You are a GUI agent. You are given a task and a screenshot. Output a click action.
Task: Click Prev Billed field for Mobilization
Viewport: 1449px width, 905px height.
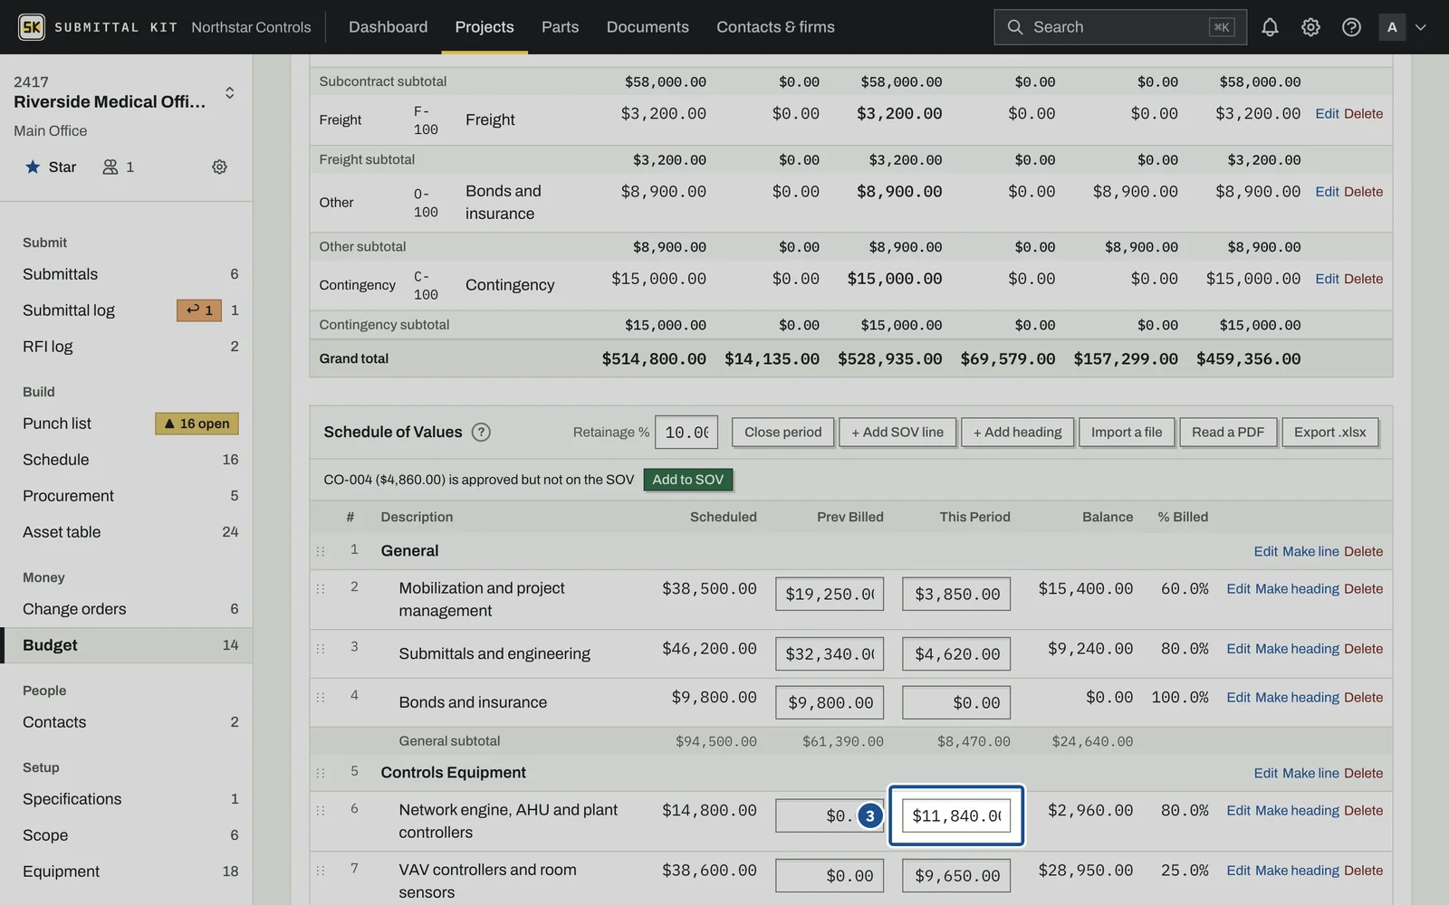830,594
